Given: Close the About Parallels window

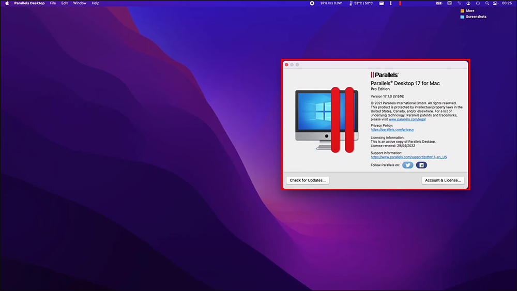Looking at the screenshot, I should [x=286, y=65].
